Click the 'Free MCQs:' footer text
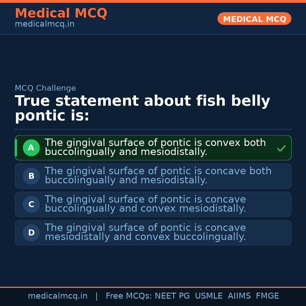 (x=129, y=296)
